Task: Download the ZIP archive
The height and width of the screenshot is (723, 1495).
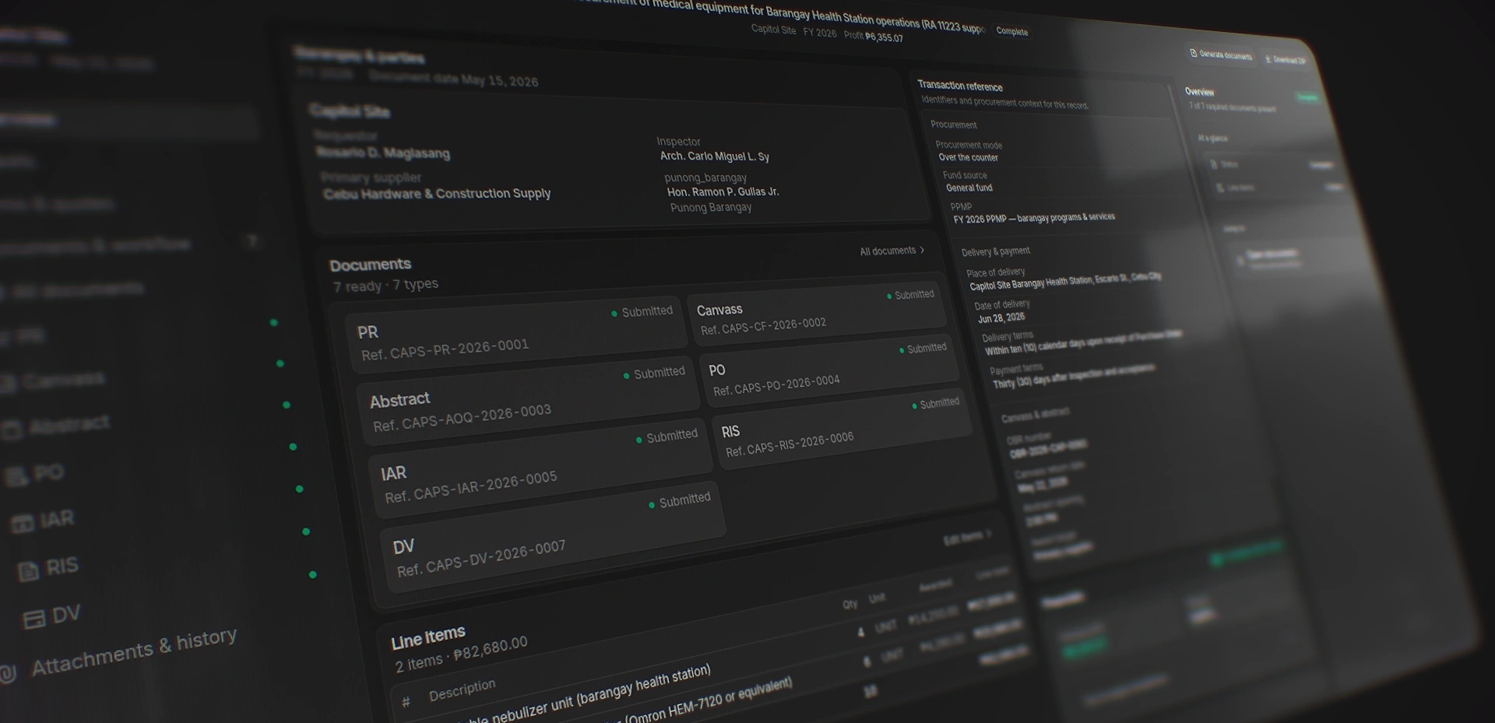Action: pos(1285,59)
